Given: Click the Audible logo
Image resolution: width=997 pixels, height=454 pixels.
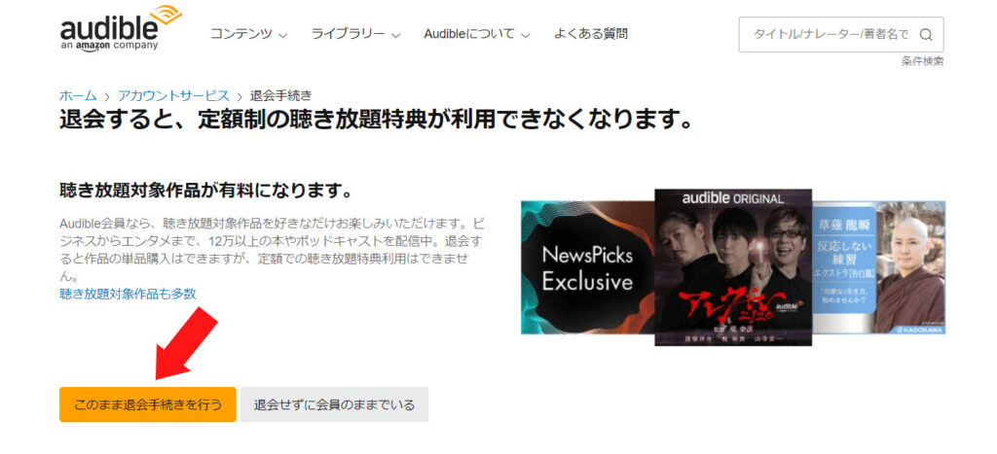Looking at the screenshot, I should [x=120, y=28].
